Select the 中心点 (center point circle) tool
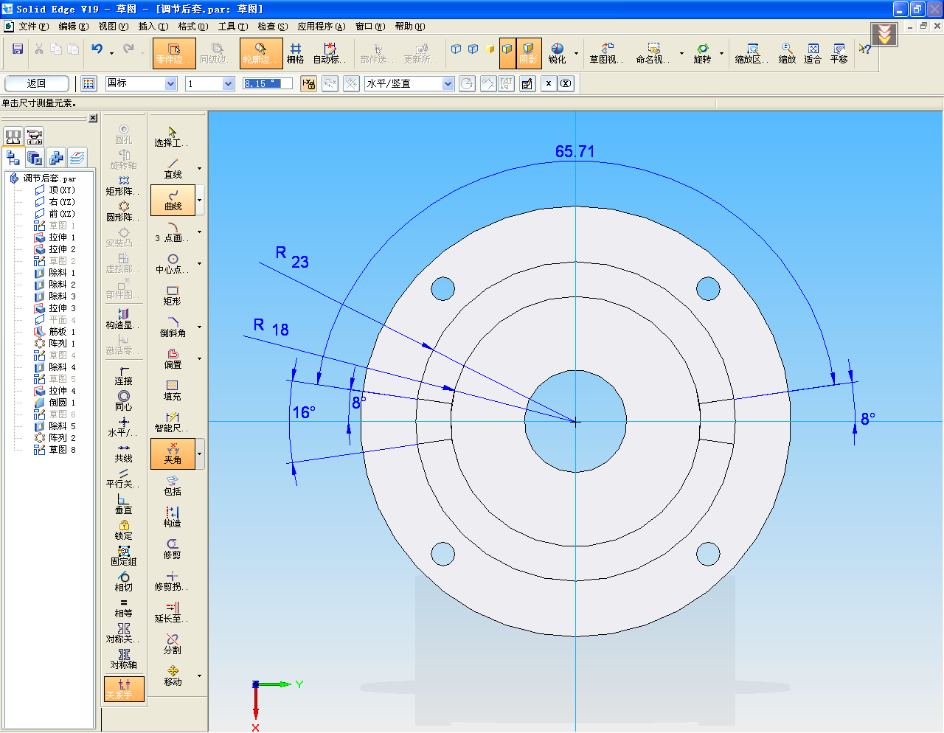The image size is (944, 733). coord(173,263)
